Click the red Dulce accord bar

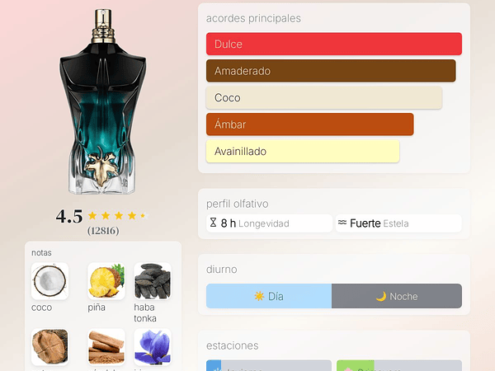(x=334, y=44)
